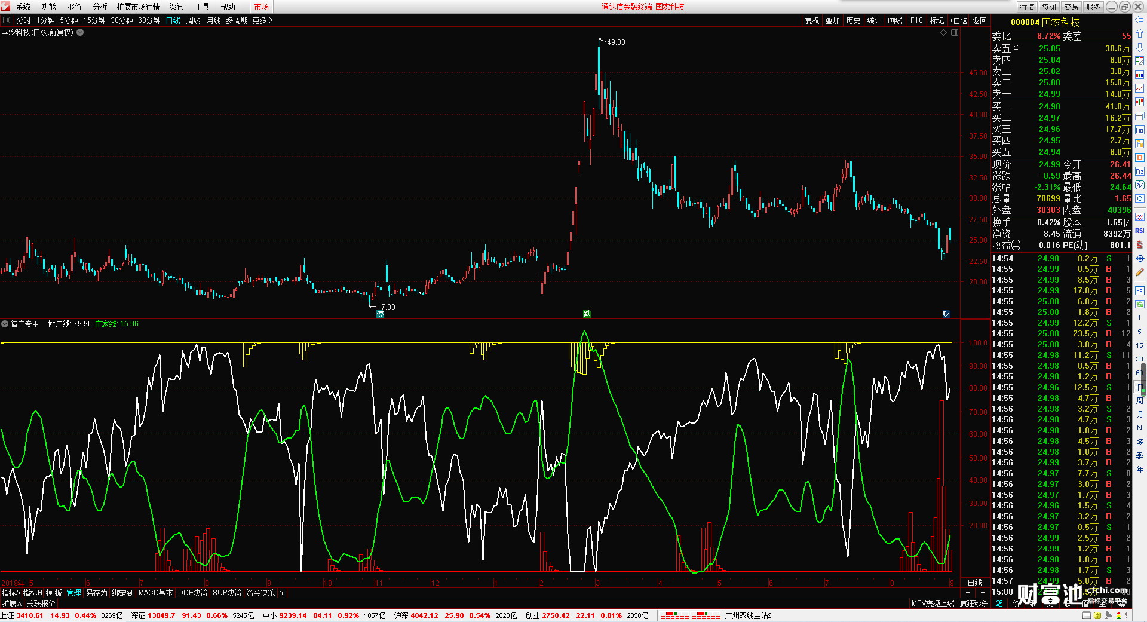The width and height of the screenshot is (1147, 622).
Task: Open the formula f(x) icon
Action: click(x=1140, y=185)
